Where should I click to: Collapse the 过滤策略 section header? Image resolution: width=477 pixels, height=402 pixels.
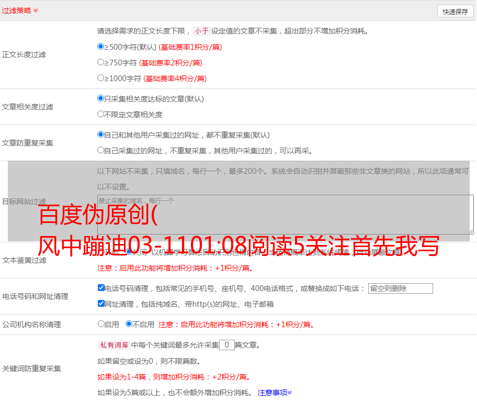click(x=20, y=10)
